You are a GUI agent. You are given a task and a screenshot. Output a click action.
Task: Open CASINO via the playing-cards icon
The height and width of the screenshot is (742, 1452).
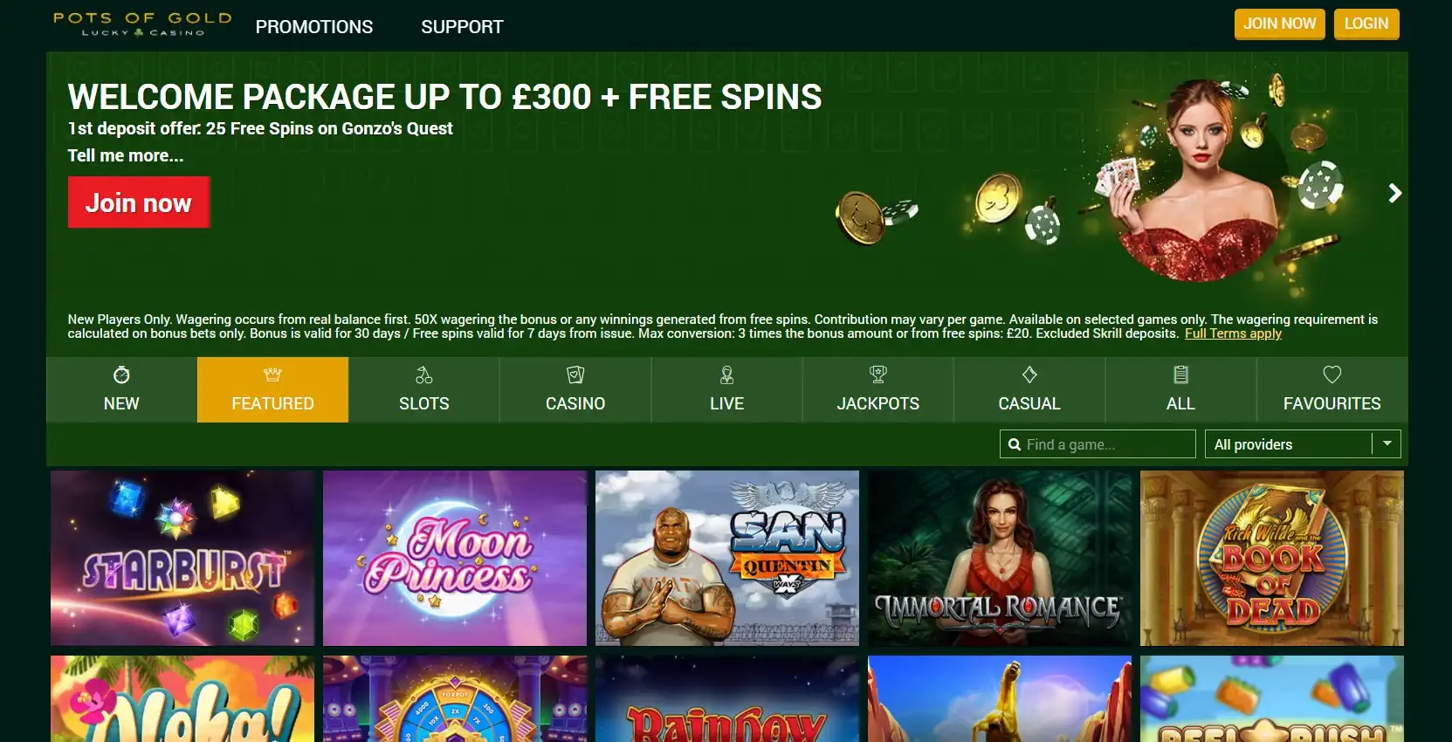pyautogui.click(x=575, y=374)
